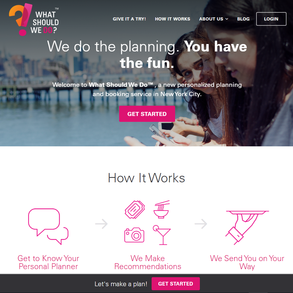Open the Give It A Try! menu item
The height and width of the screenshot is (293, 293).
[129, 19]
